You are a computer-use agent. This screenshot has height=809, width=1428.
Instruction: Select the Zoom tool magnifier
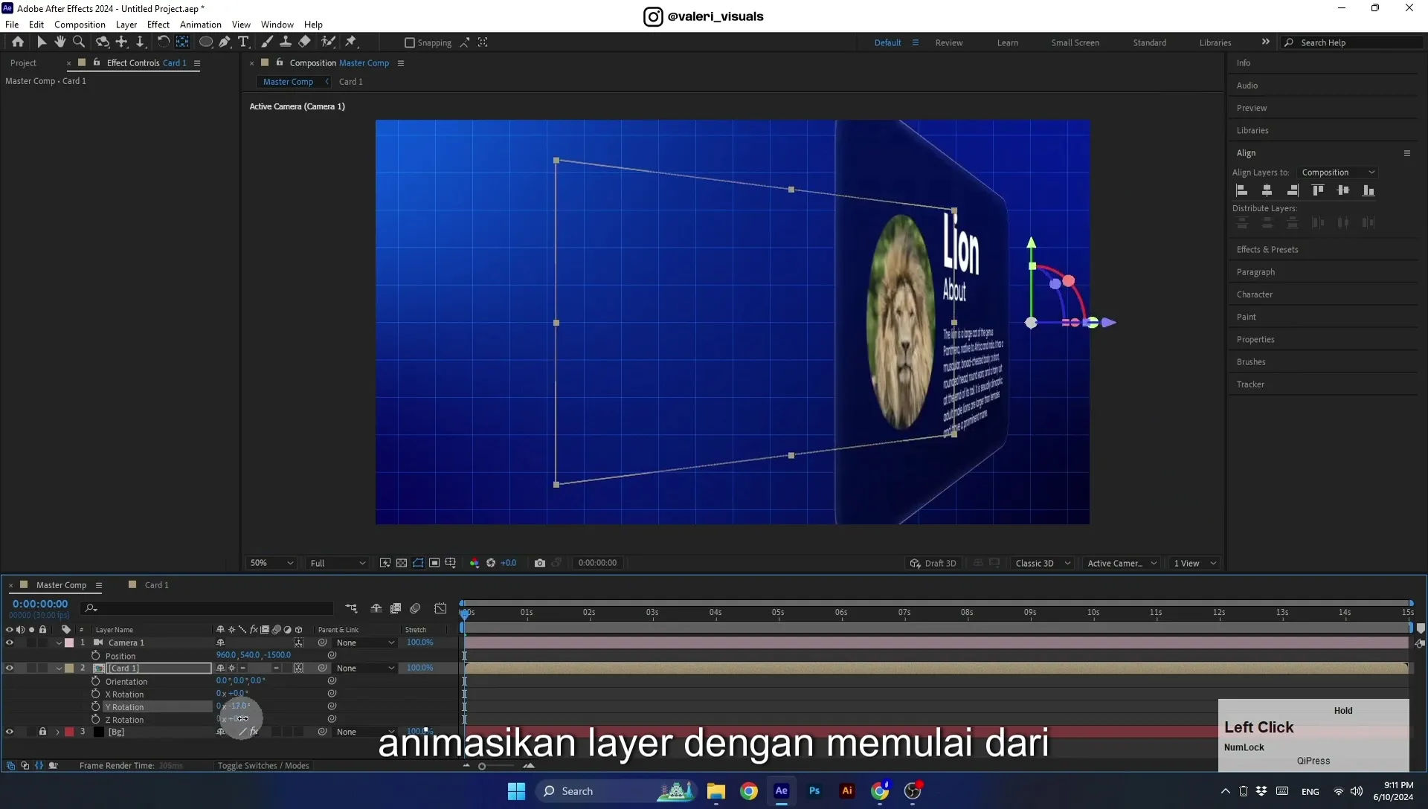point(79,42)
